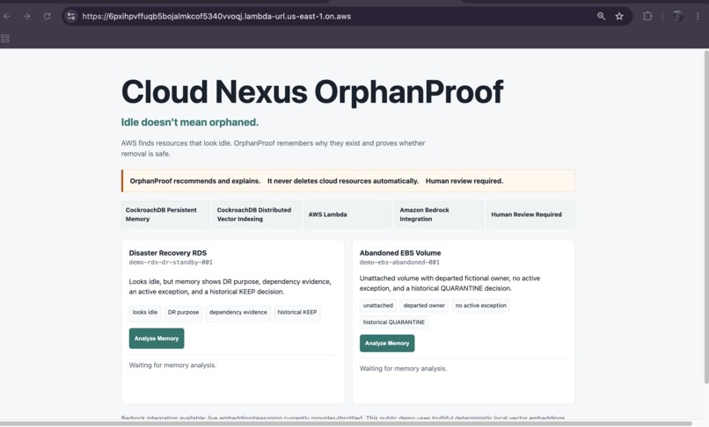
Task: Click the vertical page scrollbar
Action: click(705, 217)
